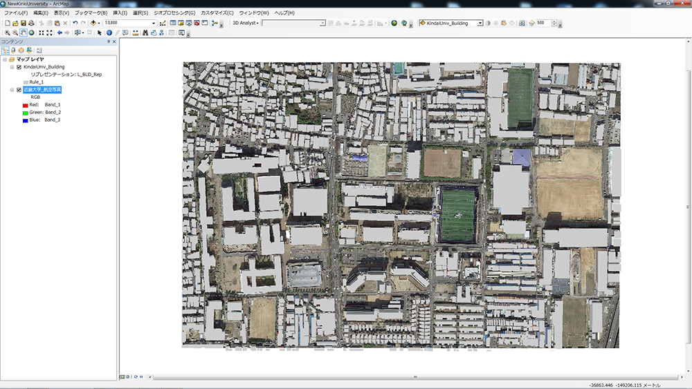Click the Save floppy disk icon
This screenshot has height=389, width=692.
click(x=24, y=23)
